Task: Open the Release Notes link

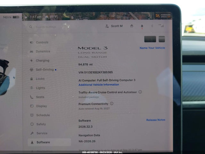Action: pos(156,120)
